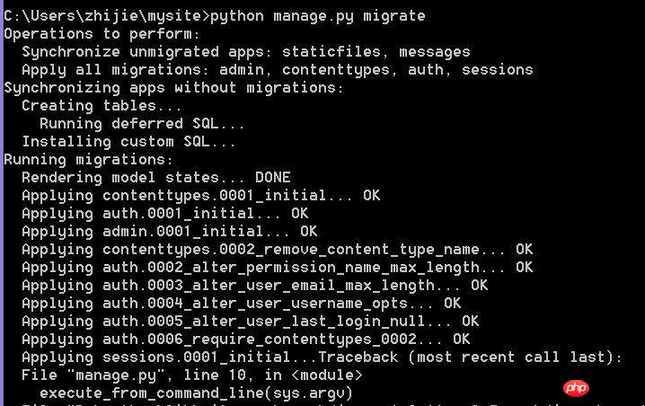Click the 'Apply all migrations' line
This screenshot has width=645, height=406.
coord(277,69)
